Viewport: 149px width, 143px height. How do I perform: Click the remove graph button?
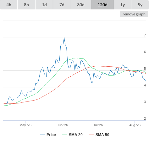point(134,14)
